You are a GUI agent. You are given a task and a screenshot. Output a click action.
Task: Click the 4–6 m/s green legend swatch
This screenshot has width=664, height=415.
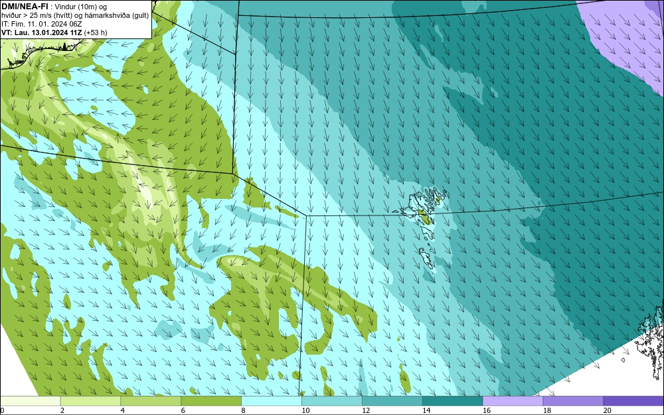(x=151, y=400)
